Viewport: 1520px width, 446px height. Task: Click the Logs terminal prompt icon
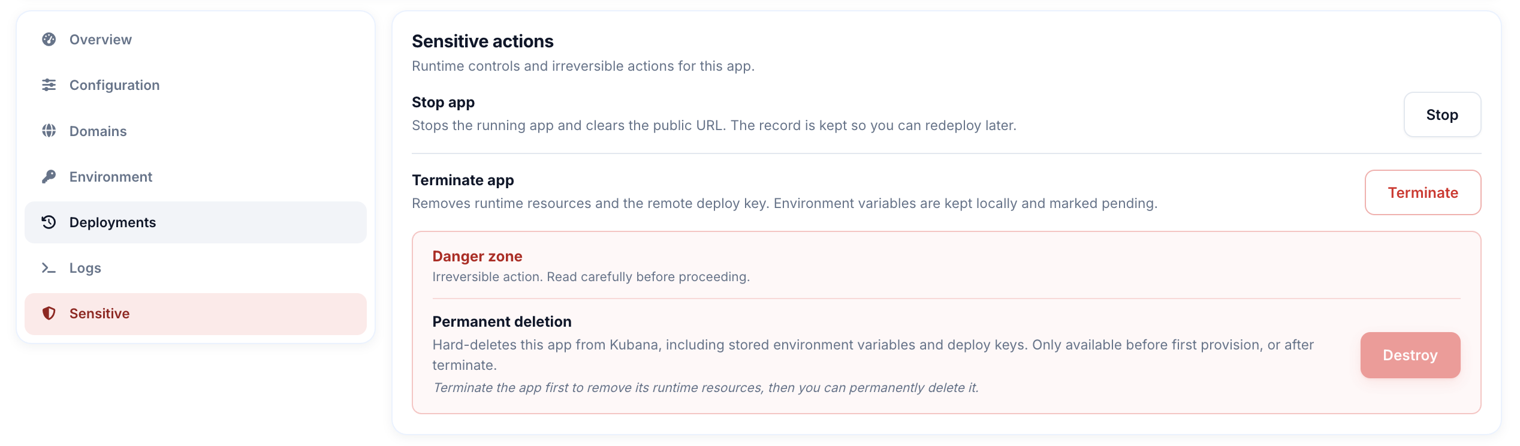pyautogui.click(x=49, y=268)
